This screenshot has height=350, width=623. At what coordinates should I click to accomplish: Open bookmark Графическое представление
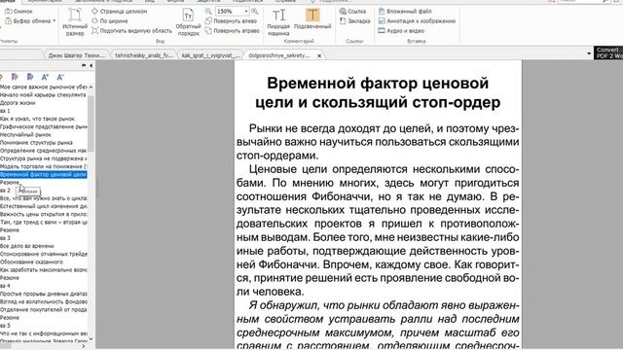43,126
